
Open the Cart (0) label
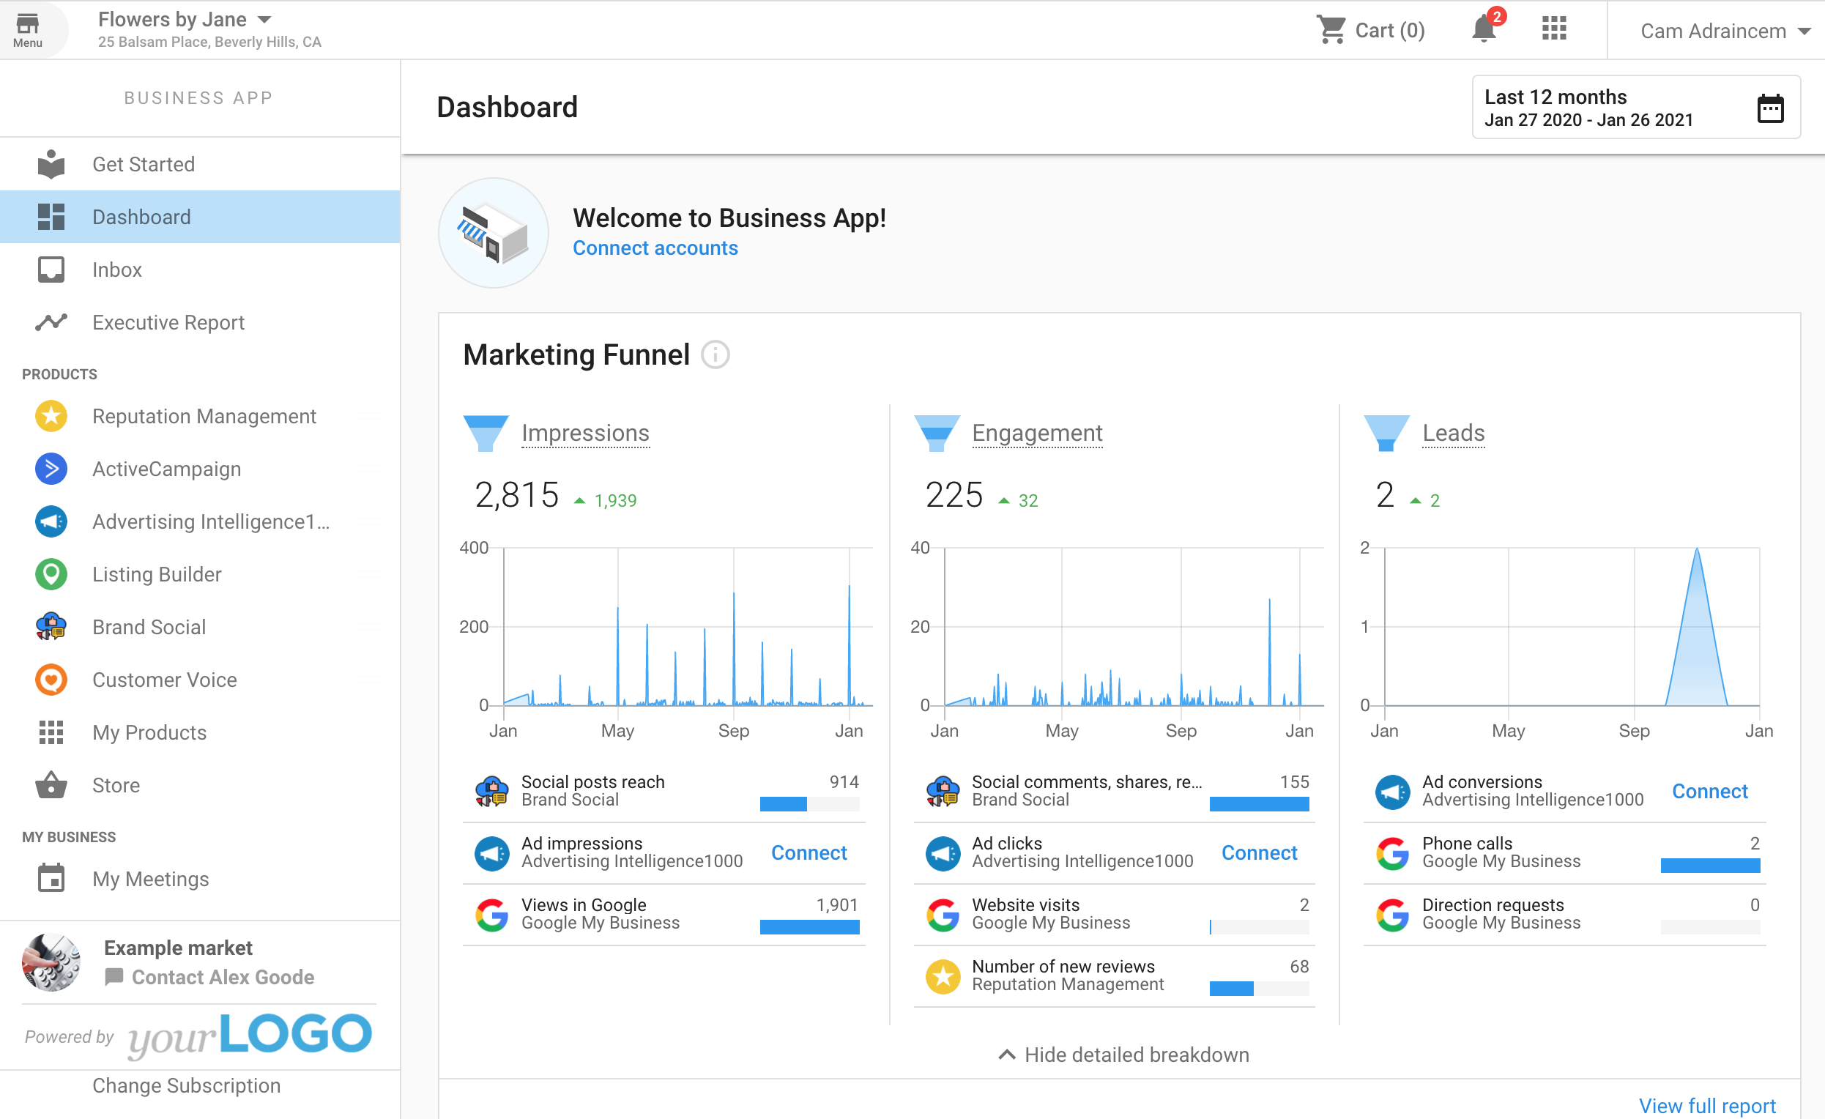[x=1389, y=30]
